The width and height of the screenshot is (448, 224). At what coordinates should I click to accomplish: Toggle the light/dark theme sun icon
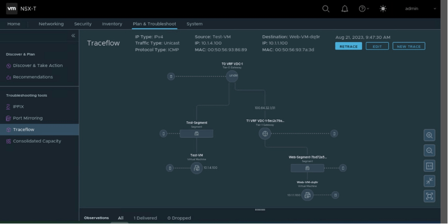(x=383, y=9)
